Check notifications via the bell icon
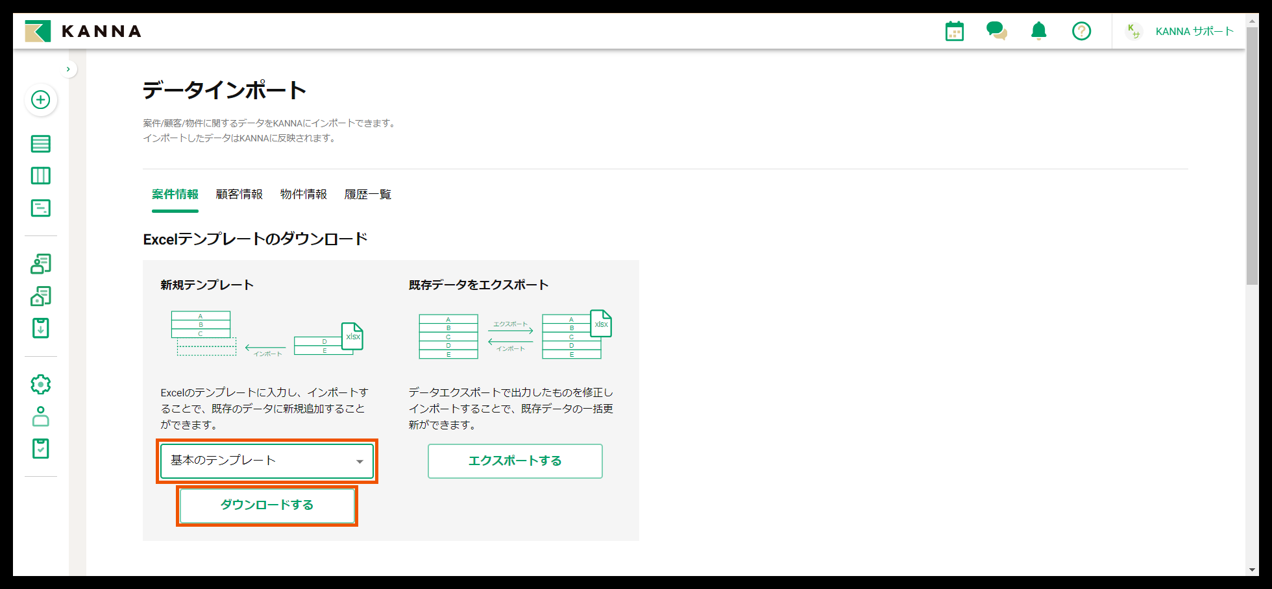 coord(1038,30)
